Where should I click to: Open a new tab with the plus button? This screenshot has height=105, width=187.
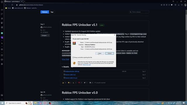[x=25, y=1]
